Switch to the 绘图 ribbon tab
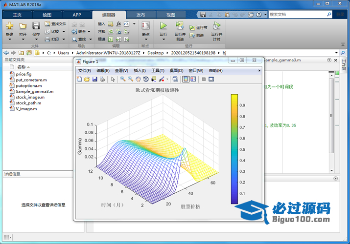This screenshot has width=350, height=244. point(47,15)
